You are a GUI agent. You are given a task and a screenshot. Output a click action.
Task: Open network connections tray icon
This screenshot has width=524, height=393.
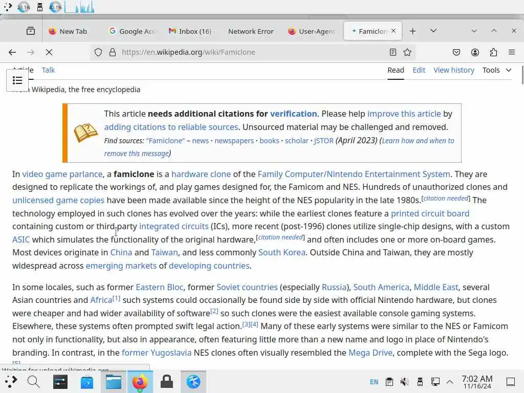point(435,382)
